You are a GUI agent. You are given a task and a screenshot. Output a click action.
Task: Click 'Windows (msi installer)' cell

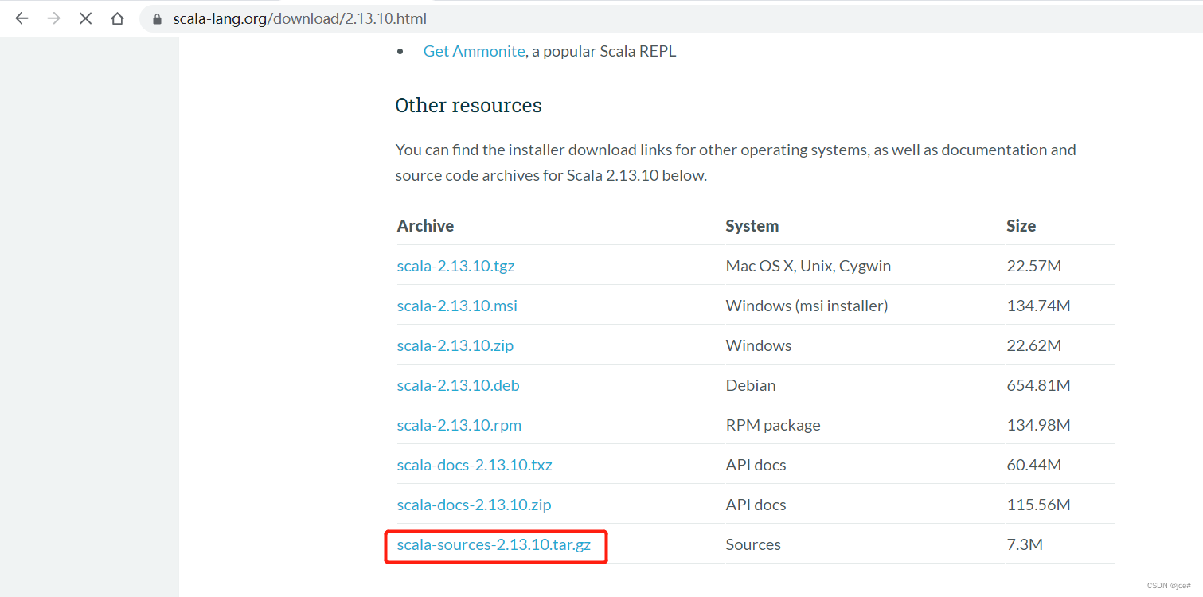coord(807,306)
